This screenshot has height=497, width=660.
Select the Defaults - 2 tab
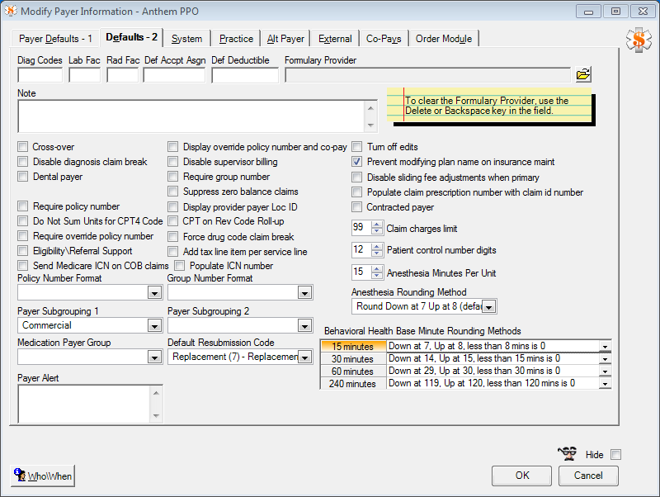click(131, 37)
